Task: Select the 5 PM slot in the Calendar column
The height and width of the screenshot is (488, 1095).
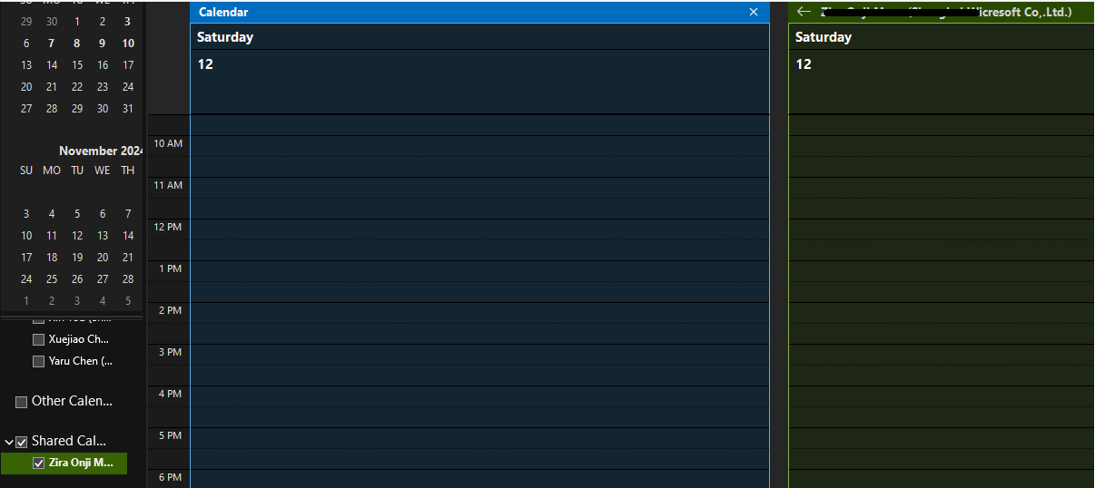Action: point(479,438)
